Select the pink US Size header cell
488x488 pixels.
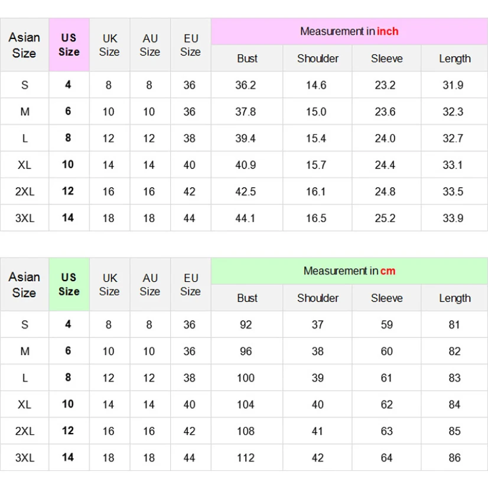tap(69, 45)
